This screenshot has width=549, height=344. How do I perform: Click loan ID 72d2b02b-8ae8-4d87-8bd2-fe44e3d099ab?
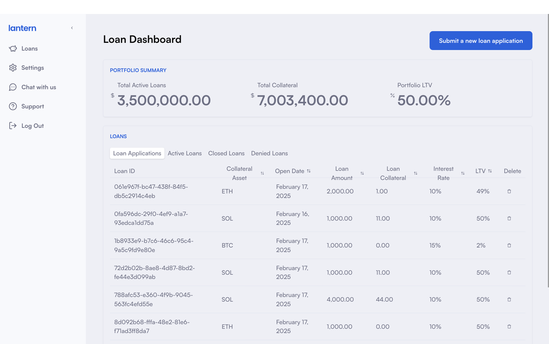click(x=155, y=272)
